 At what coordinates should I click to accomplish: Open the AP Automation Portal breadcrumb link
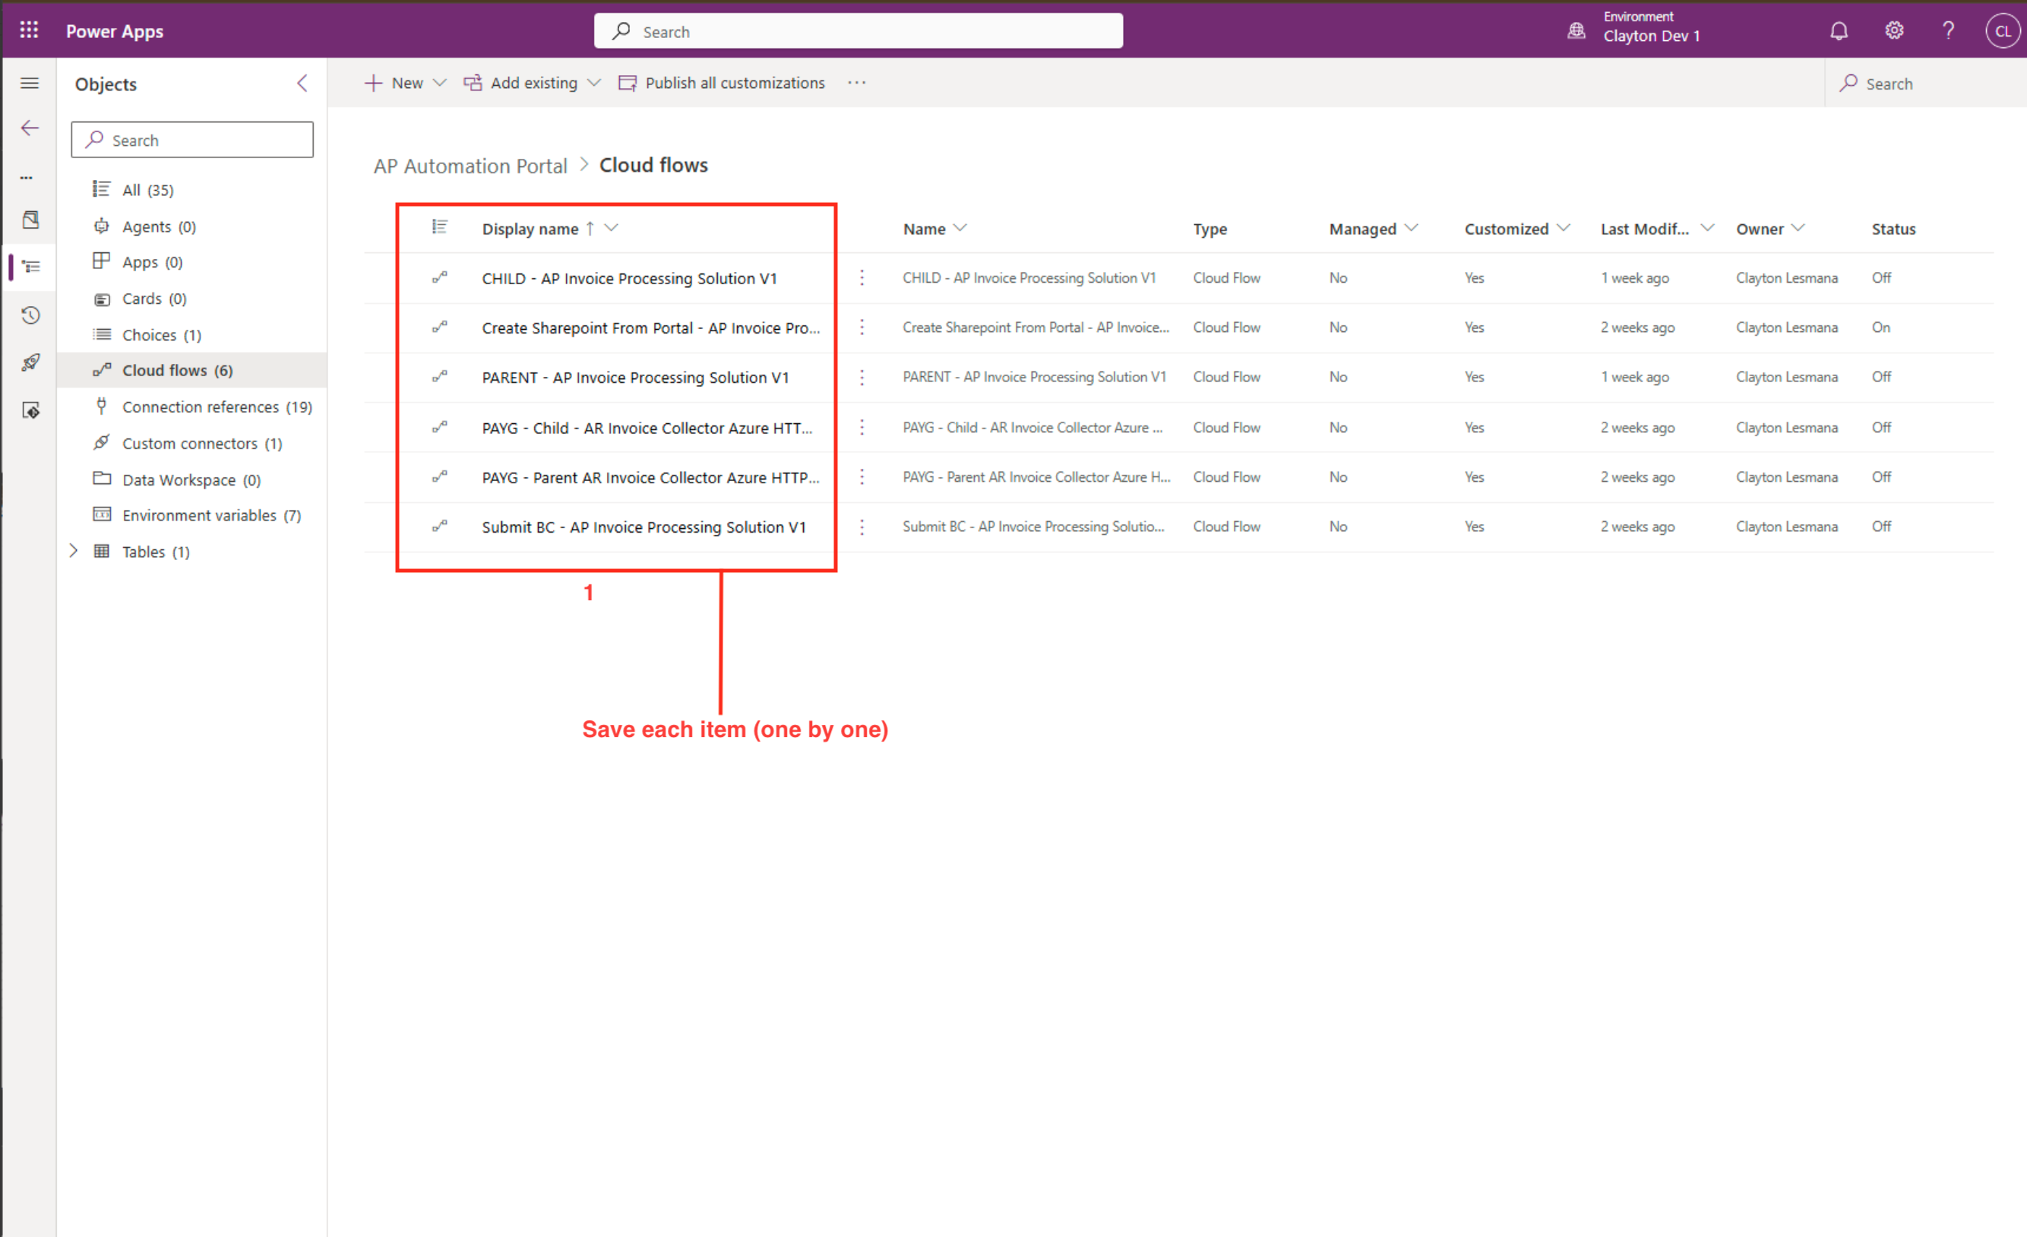pos(470,166)
